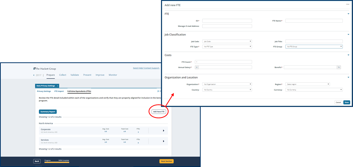Collapse the Organization and Location section arrow
The image size is (353, 167).
click(348, 77)
